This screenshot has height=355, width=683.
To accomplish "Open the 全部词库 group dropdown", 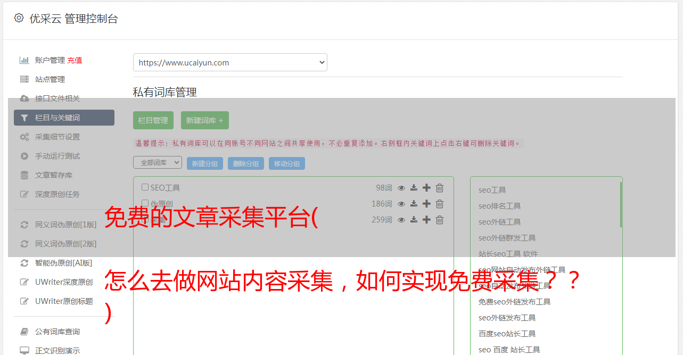I will click(158, 162).
